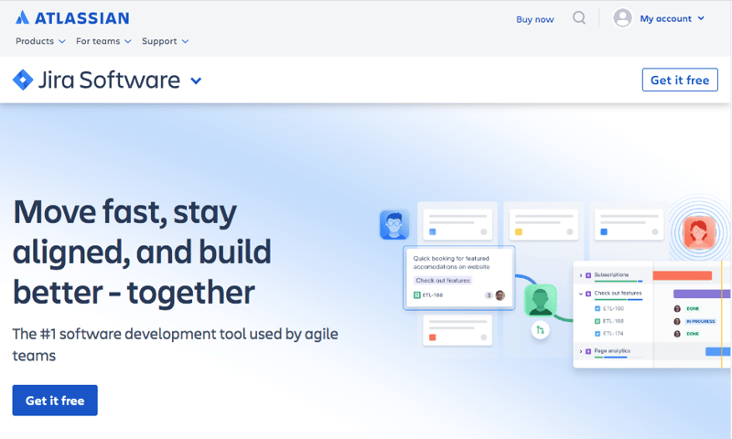Click the red female avatar in illustration

coord(699,232)
